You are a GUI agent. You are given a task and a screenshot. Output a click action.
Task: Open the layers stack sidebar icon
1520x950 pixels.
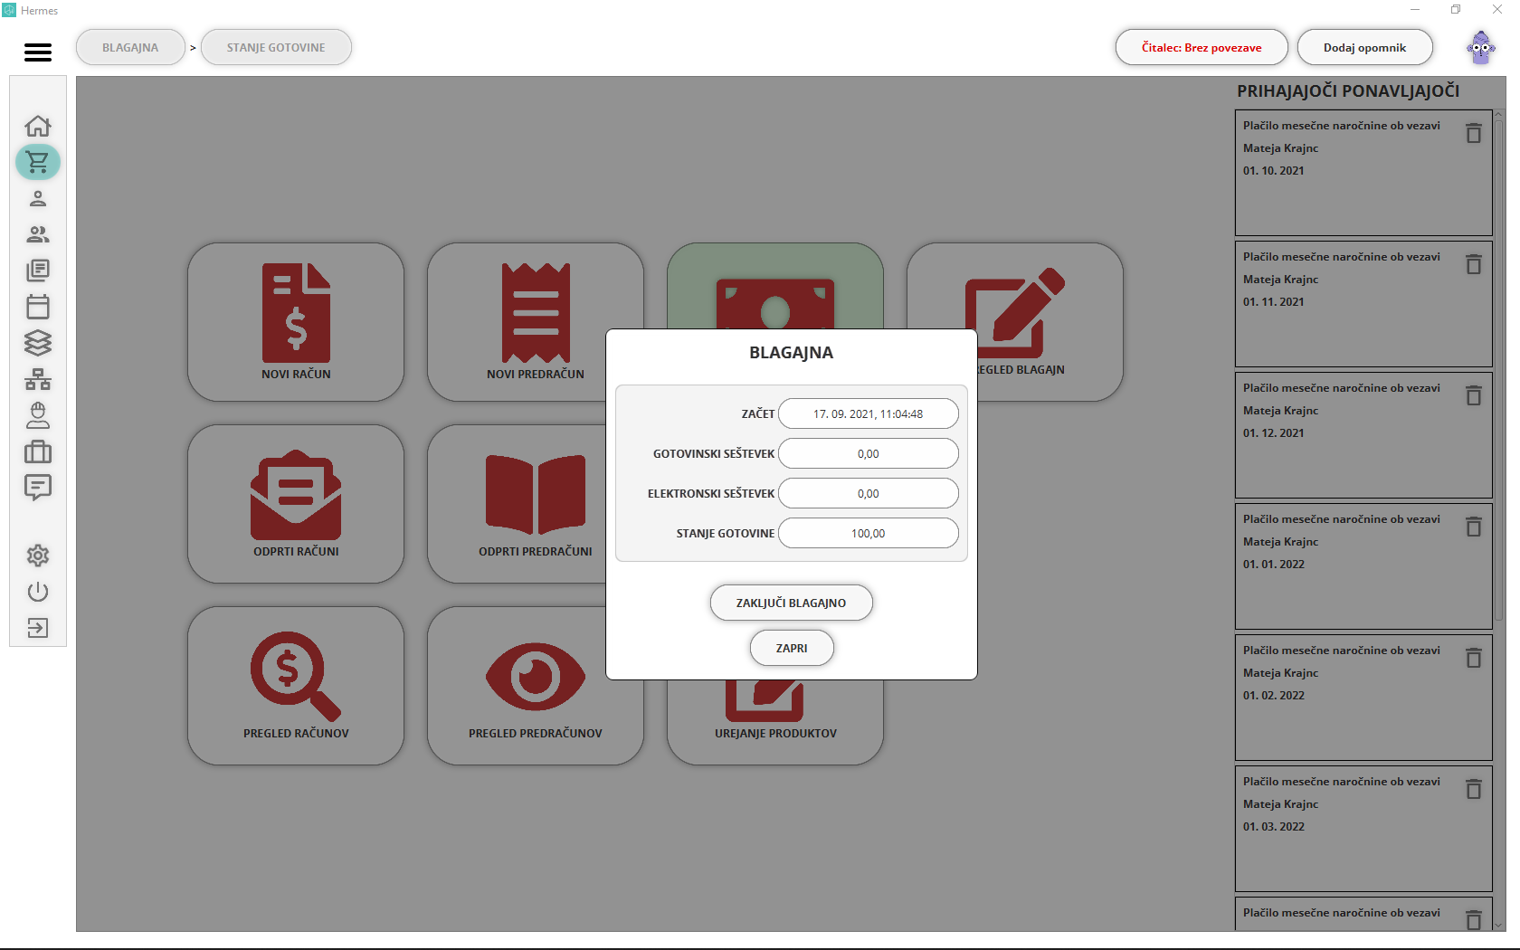click(38, 343)
